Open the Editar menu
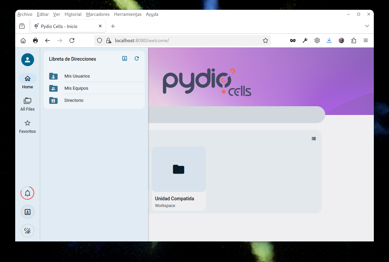 tap(43, 14)
